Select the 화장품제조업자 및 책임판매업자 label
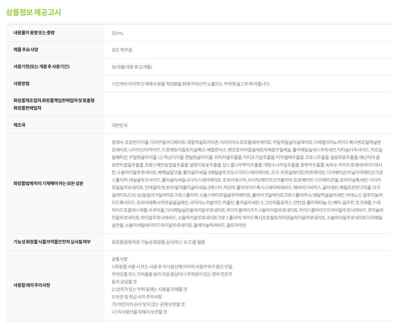 [x=54, y=104]
